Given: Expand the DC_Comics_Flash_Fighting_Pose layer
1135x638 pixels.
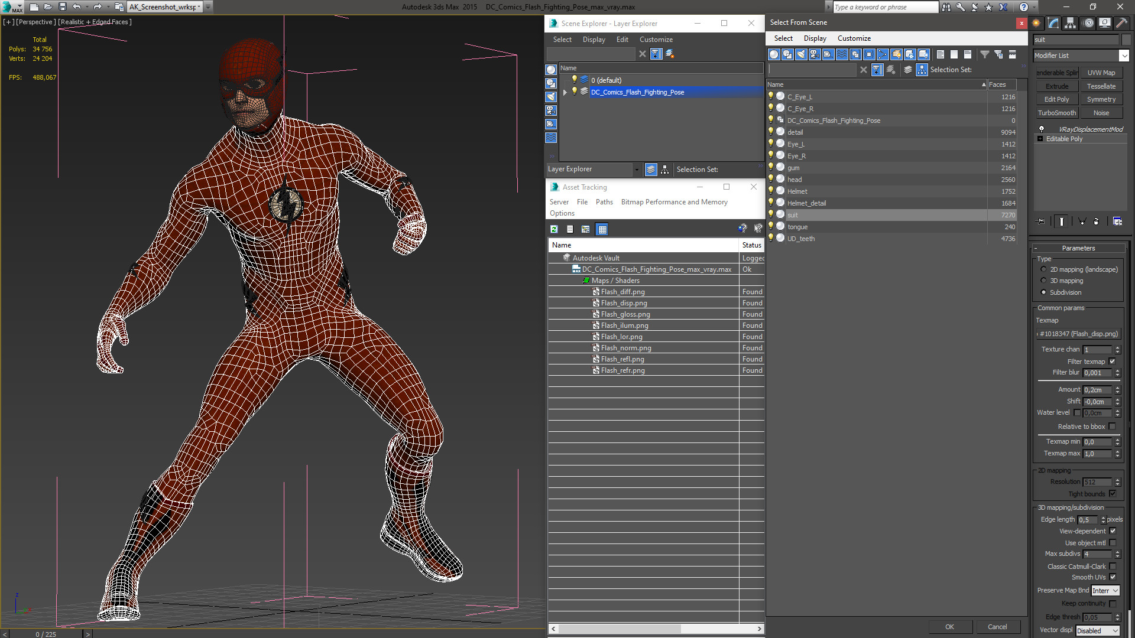Looking at the screenshot, I should tap(565, 92).
